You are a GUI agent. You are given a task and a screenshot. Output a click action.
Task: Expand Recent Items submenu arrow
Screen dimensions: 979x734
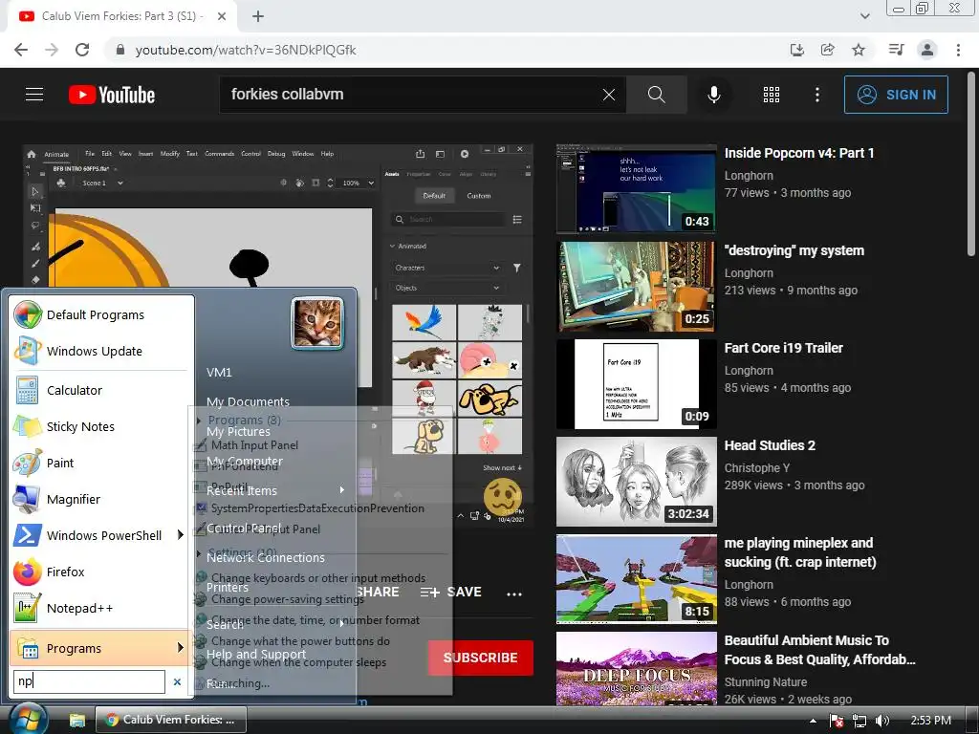pos(341,490)
